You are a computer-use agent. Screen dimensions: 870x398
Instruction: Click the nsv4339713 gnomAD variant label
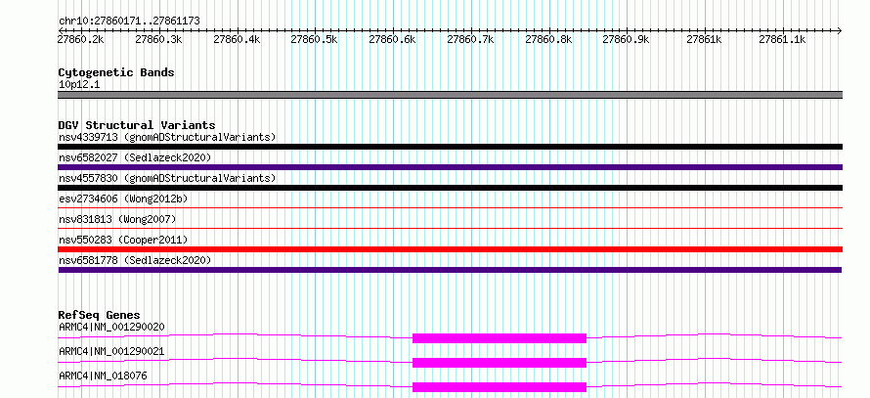pyautogui.click(x=167, y=137)
